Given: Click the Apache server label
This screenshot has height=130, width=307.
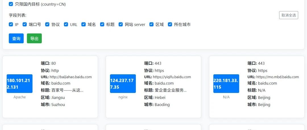Looking at the screenshot, I should (x=20, y=97).
